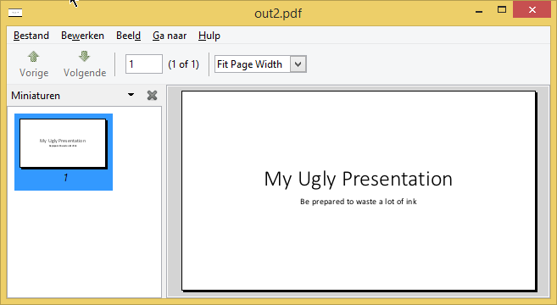Open the Bewerken menu
The image size is (557, 305).
82,36
